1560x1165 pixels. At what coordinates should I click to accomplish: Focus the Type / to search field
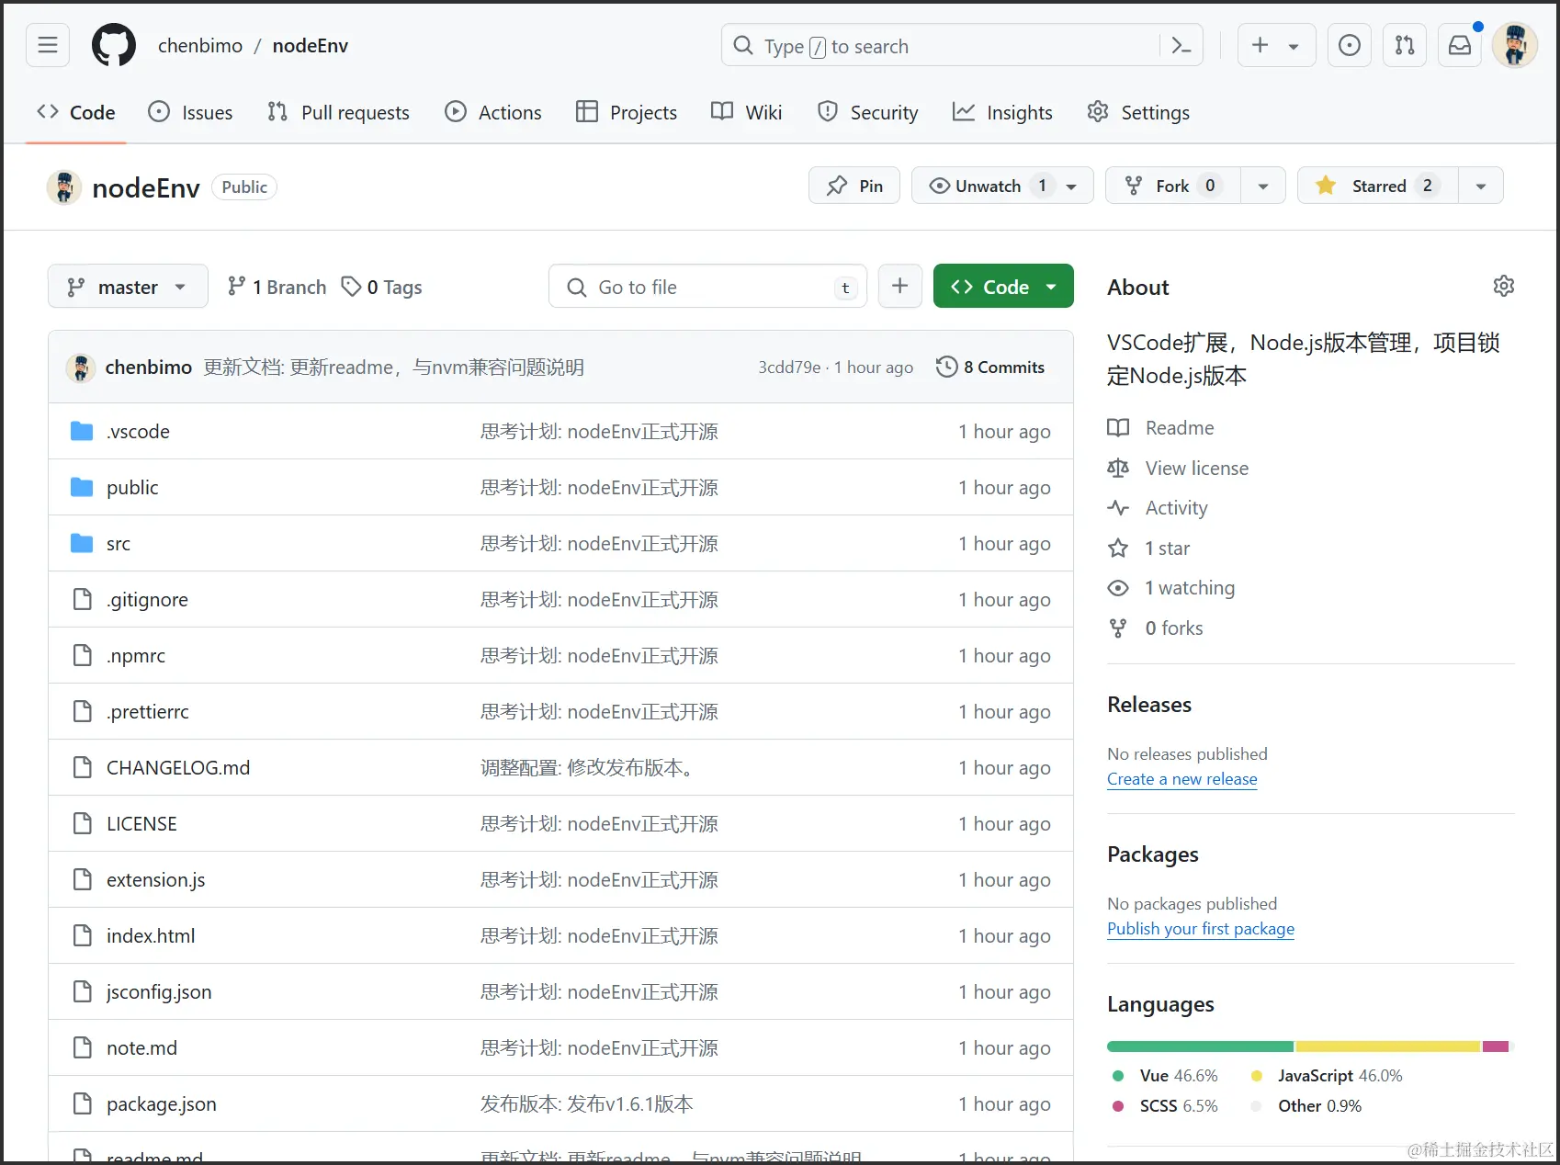tap(963, 45)
